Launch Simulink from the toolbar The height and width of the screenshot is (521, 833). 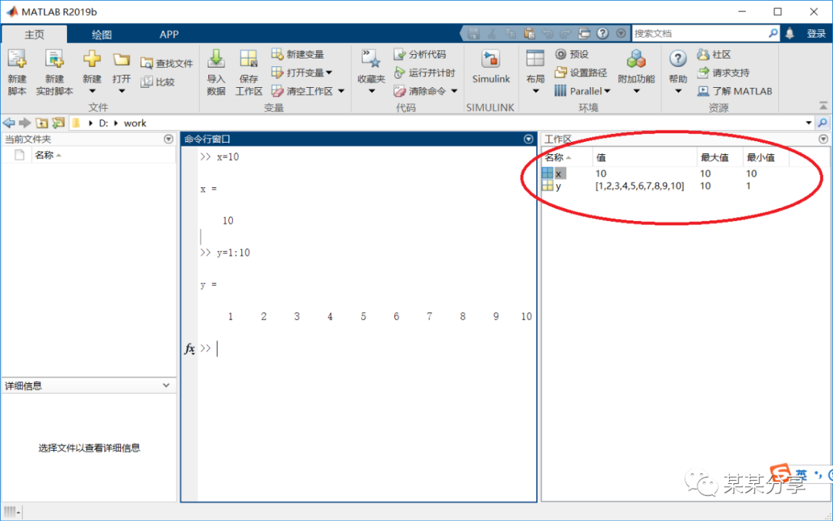[x=491, y=66]
